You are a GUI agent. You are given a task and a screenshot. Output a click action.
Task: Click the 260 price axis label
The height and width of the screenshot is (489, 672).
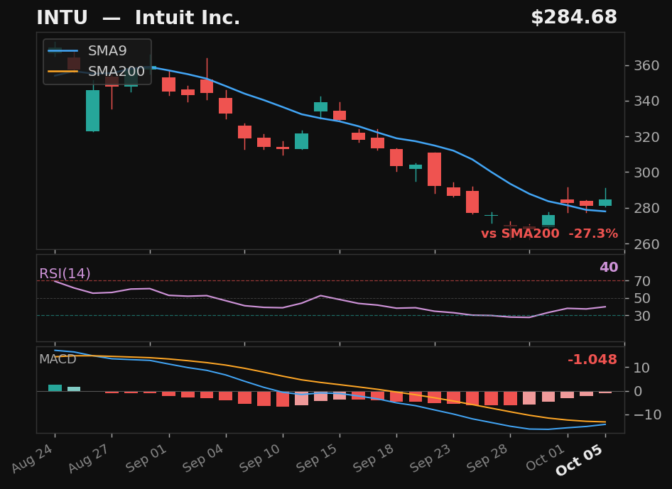646,244
